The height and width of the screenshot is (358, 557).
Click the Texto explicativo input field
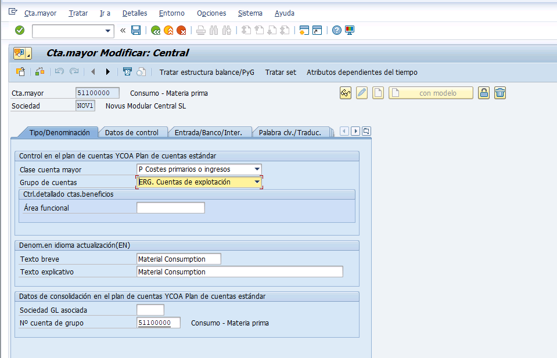click(240, 272)
